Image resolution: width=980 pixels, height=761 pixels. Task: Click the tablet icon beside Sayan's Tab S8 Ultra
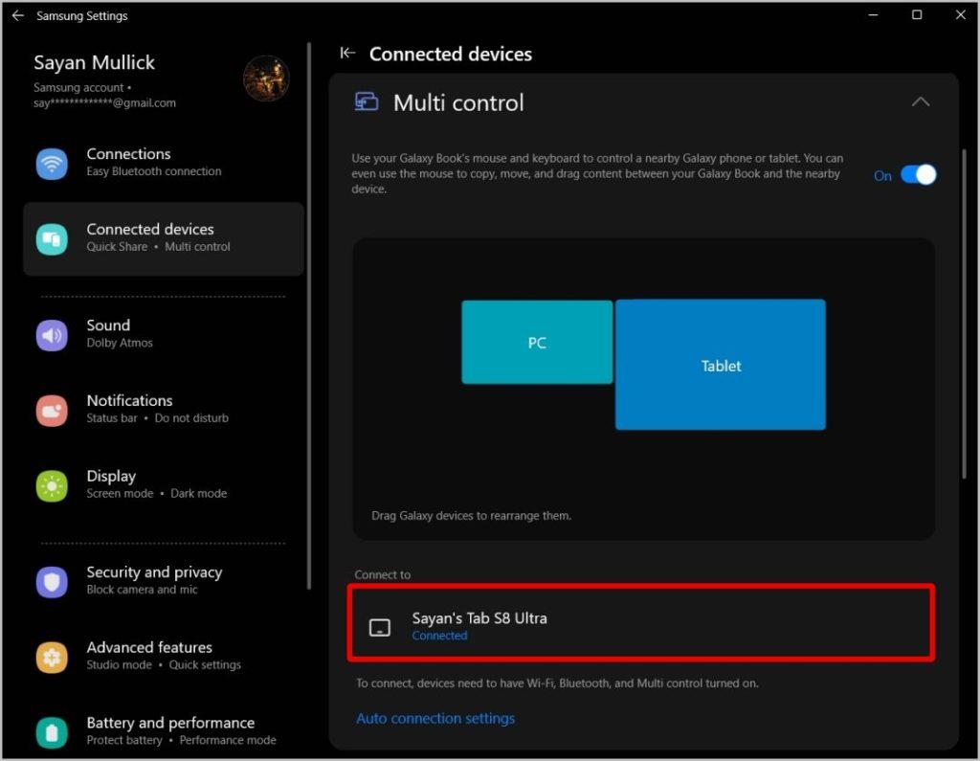(x=380, y=627)
